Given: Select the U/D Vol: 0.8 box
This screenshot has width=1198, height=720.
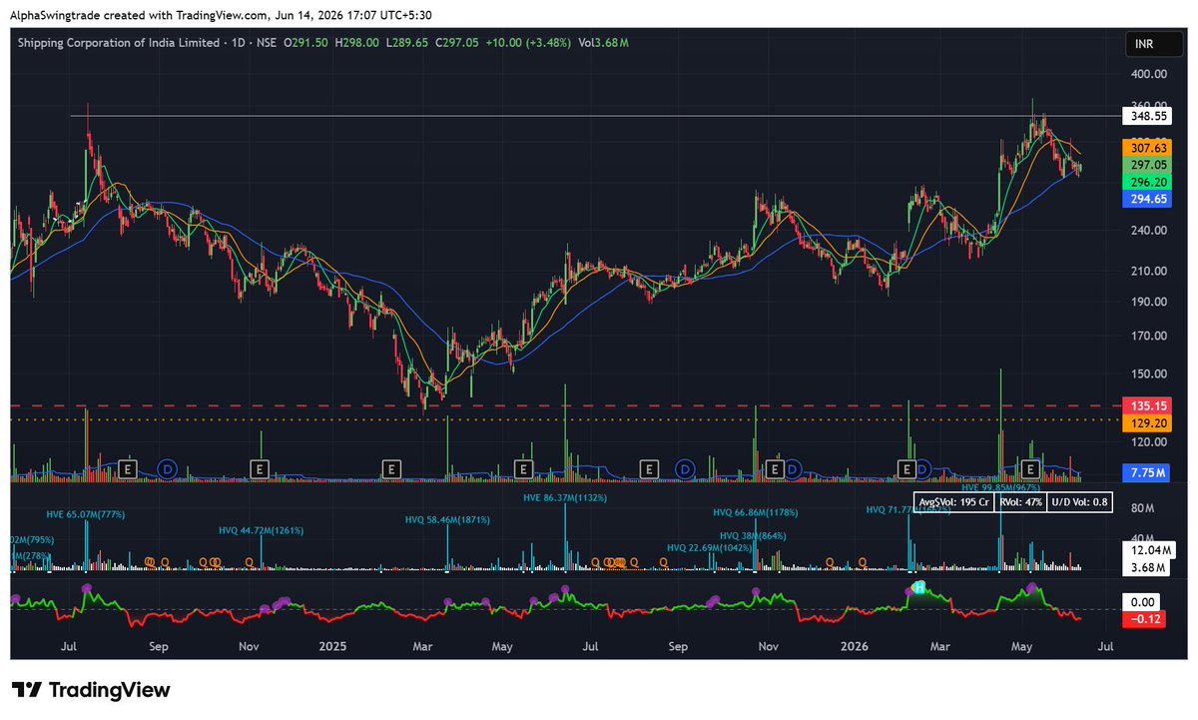Looking at the screenshot, I should (1081, 502).
